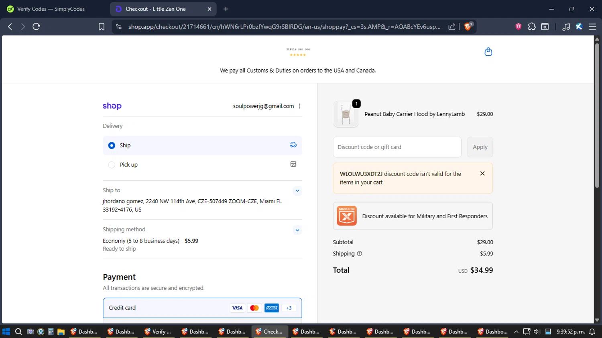Viewport: 602px width, 338px height.
Task: Open a new browser tab
Action: point(226,9)
